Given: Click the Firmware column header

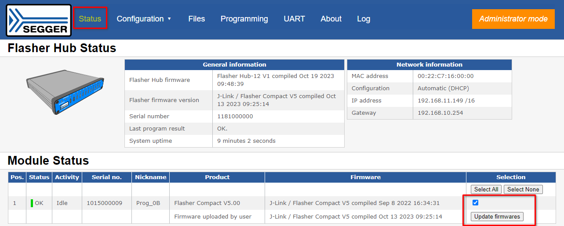Looking at the screenshot, I should coord(365,177).
